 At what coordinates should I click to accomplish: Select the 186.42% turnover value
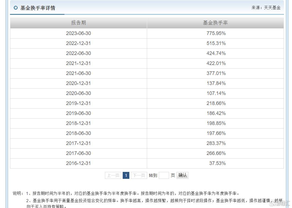click(216, 113)
